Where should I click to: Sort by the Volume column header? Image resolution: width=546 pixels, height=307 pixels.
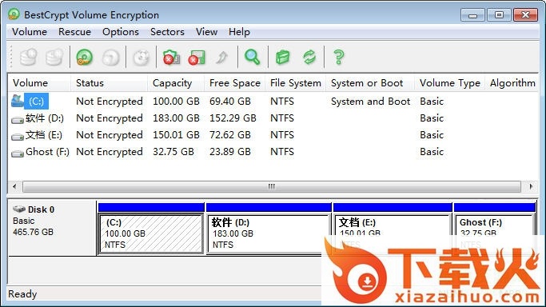[39, 83]
